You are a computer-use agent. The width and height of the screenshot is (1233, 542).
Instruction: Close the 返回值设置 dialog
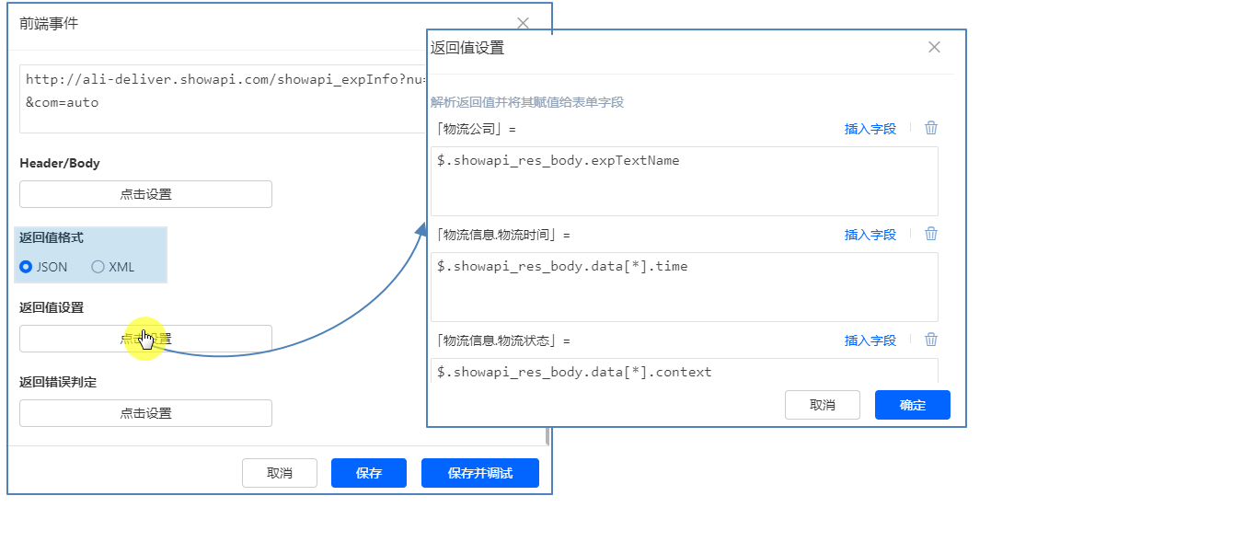[934, 47]
